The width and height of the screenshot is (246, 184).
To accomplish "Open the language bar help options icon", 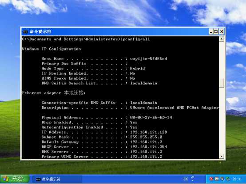I will (x=193, y=179).
